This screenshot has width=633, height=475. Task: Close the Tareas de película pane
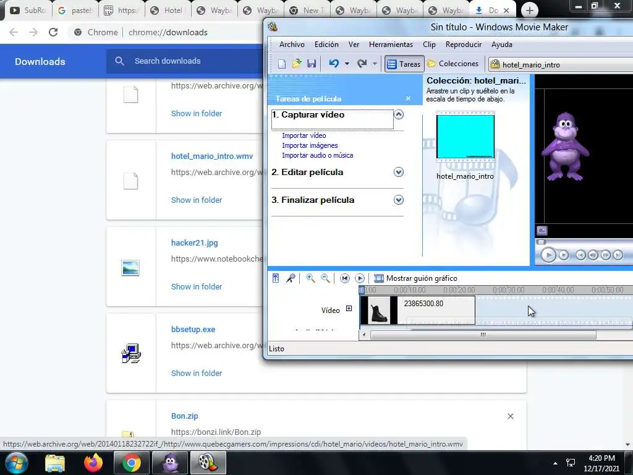pos(408,98)
